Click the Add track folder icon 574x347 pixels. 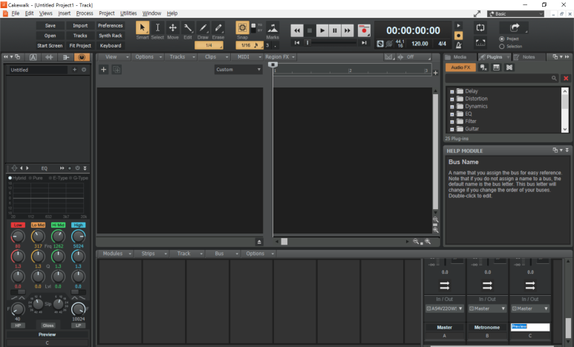[x=117, y=70]
